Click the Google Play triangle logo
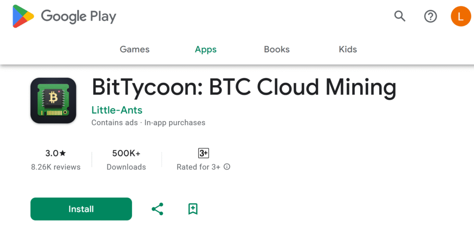 (x=23, y=17)
